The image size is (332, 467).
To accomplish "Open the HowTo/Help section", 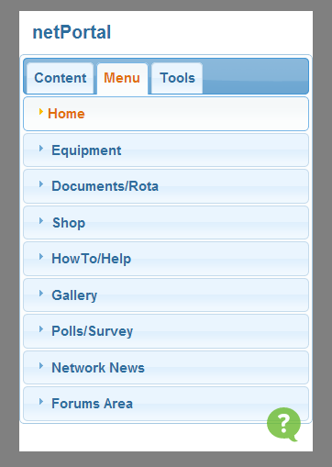I will 166,259.
